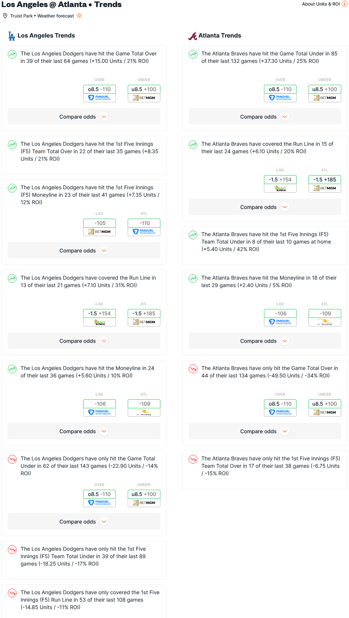
Task: Click BetRivers logo under Braves Moneyline ATL odds
Action: pos(325,322)
